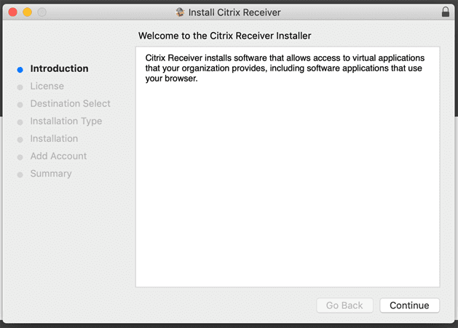Click the Destination Select step bullet

pos(20,105)
